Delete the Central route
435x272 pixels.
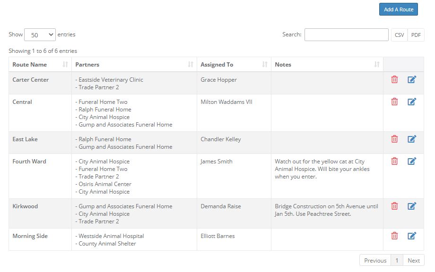tap(394, 102)
